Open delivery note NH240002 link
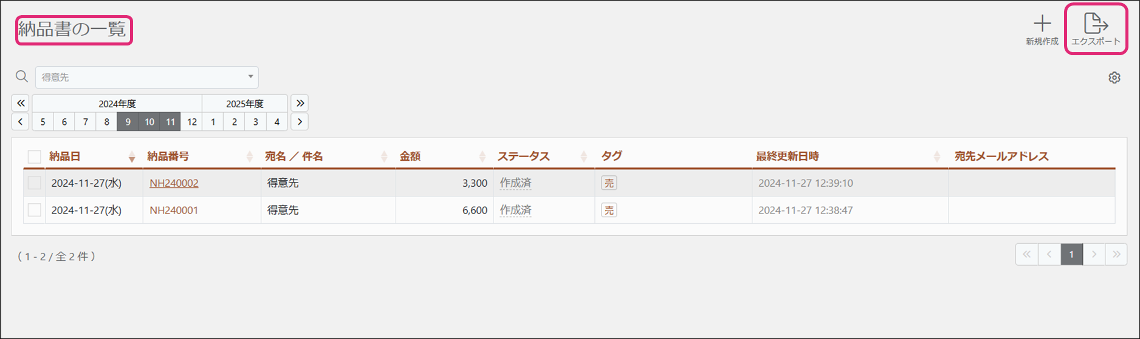The width and height of the screenshot is (1140, 339). tap(174, 183)
